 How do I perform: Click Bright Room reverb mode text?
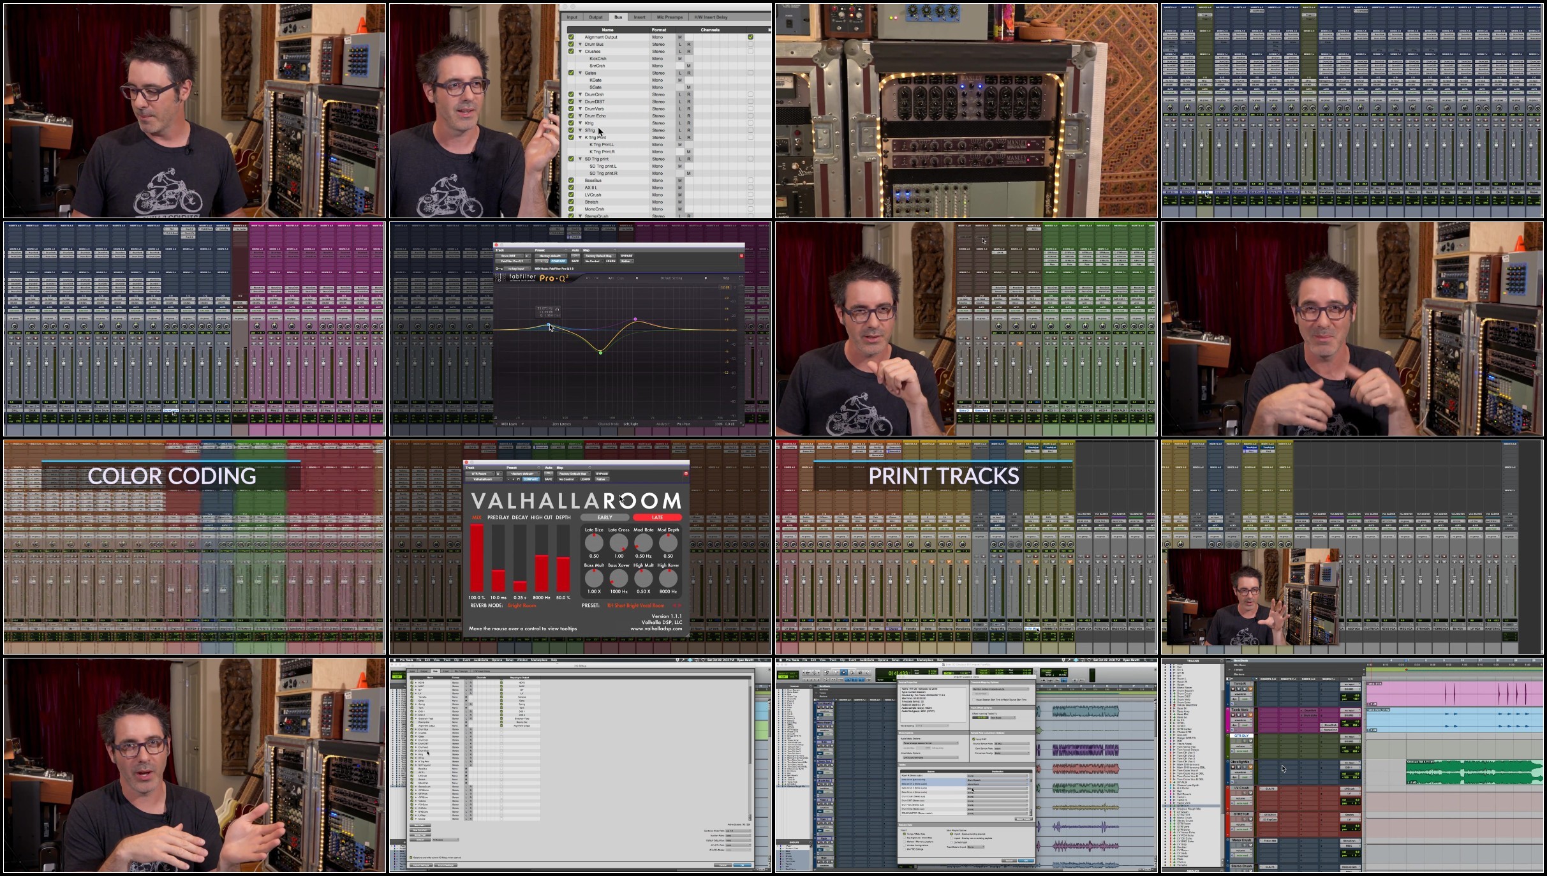(x=522, y=605)
